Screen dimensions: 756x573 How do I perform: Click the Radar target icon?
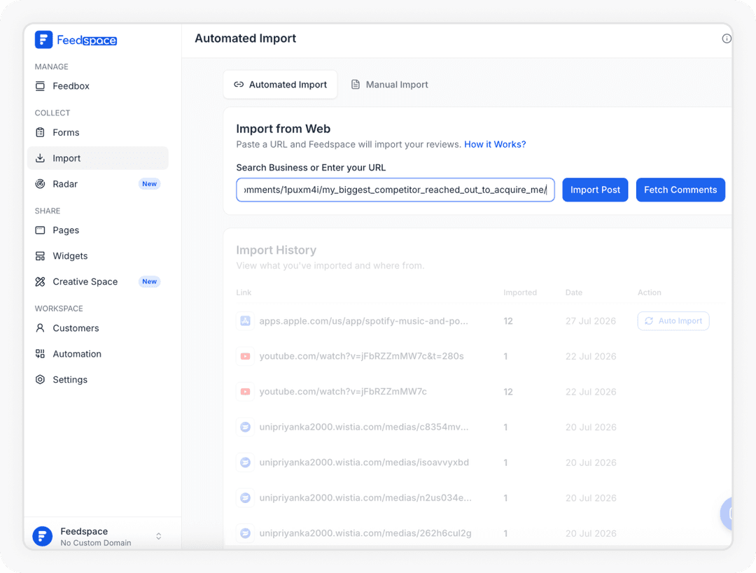[x=40, y=184]
